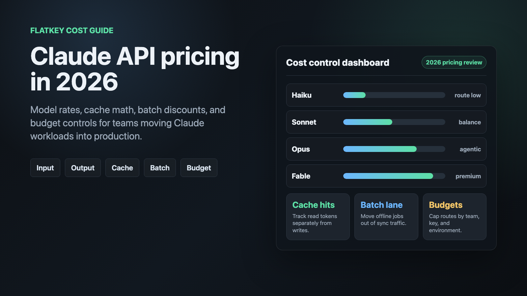Click the 'agentic' label
Image resolution: width=527 pixels, height=296 pixels.
point(470,149)
